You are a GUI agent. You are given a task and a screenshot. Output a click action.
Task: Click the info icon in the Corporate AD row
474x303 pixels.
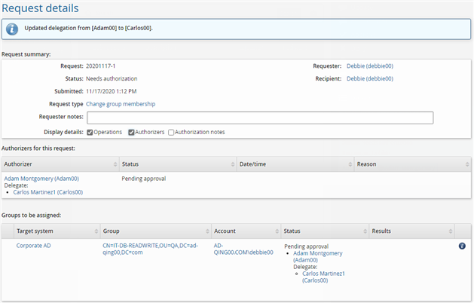(462, 246)
